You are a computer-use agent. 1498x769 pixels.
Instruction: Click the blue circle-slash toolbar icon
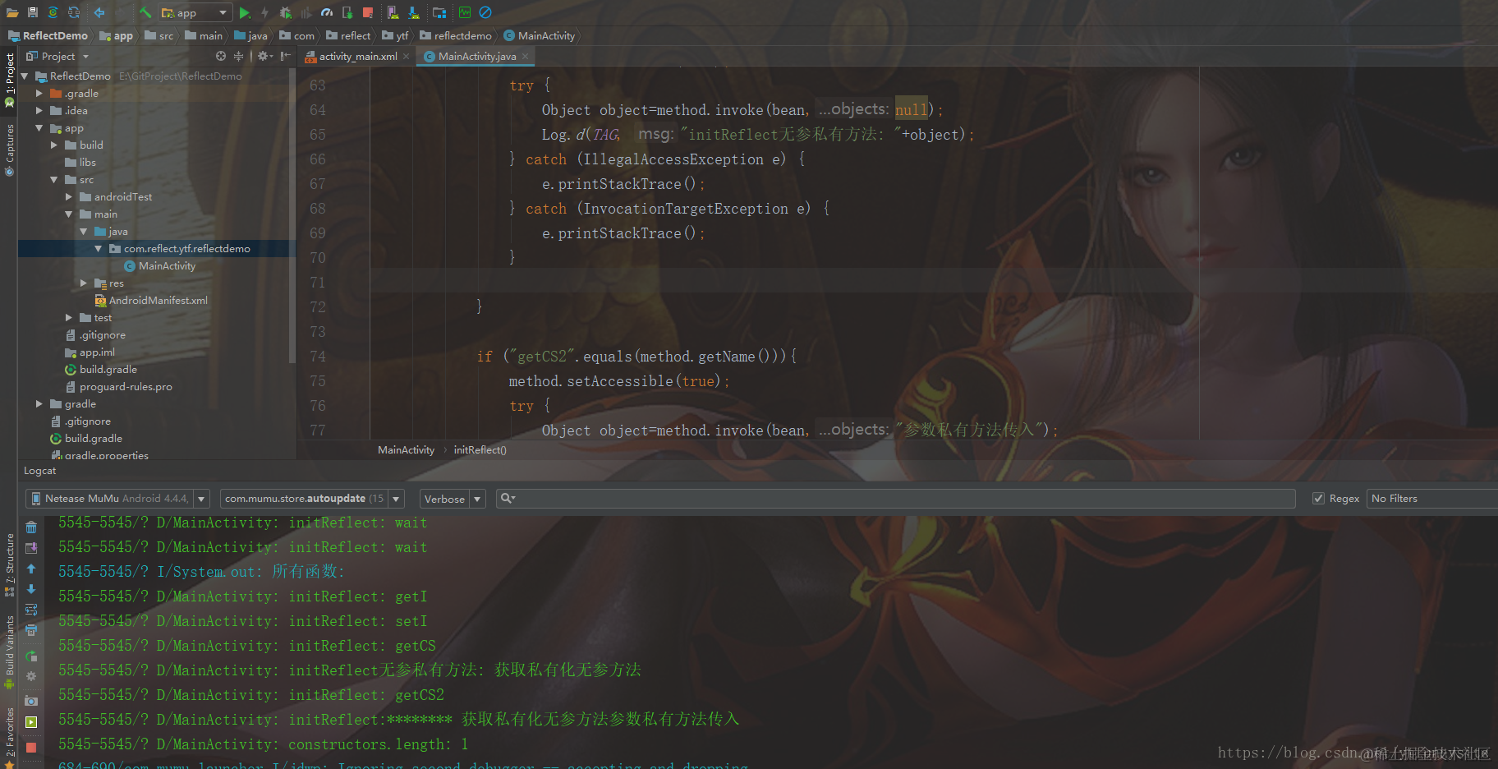pos(485,12)
